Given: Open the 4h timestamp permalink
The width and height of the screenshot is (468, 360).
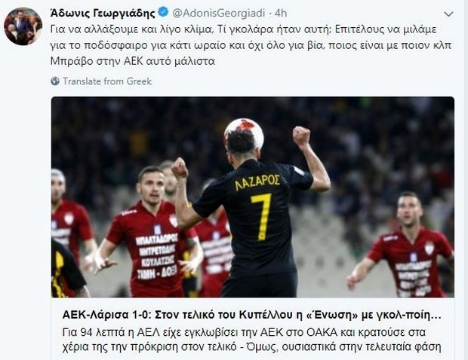Looking at the screenshot, I should point(281,13).
